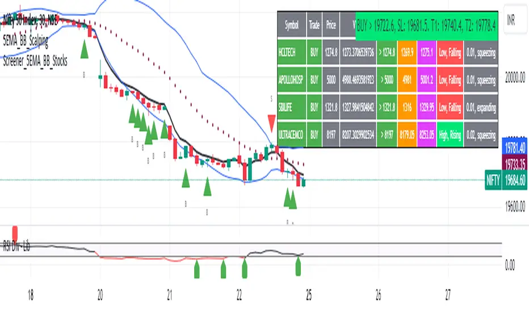
Task: Click the NIFTY 19684.60 price tag
Action: coord(506,180)
